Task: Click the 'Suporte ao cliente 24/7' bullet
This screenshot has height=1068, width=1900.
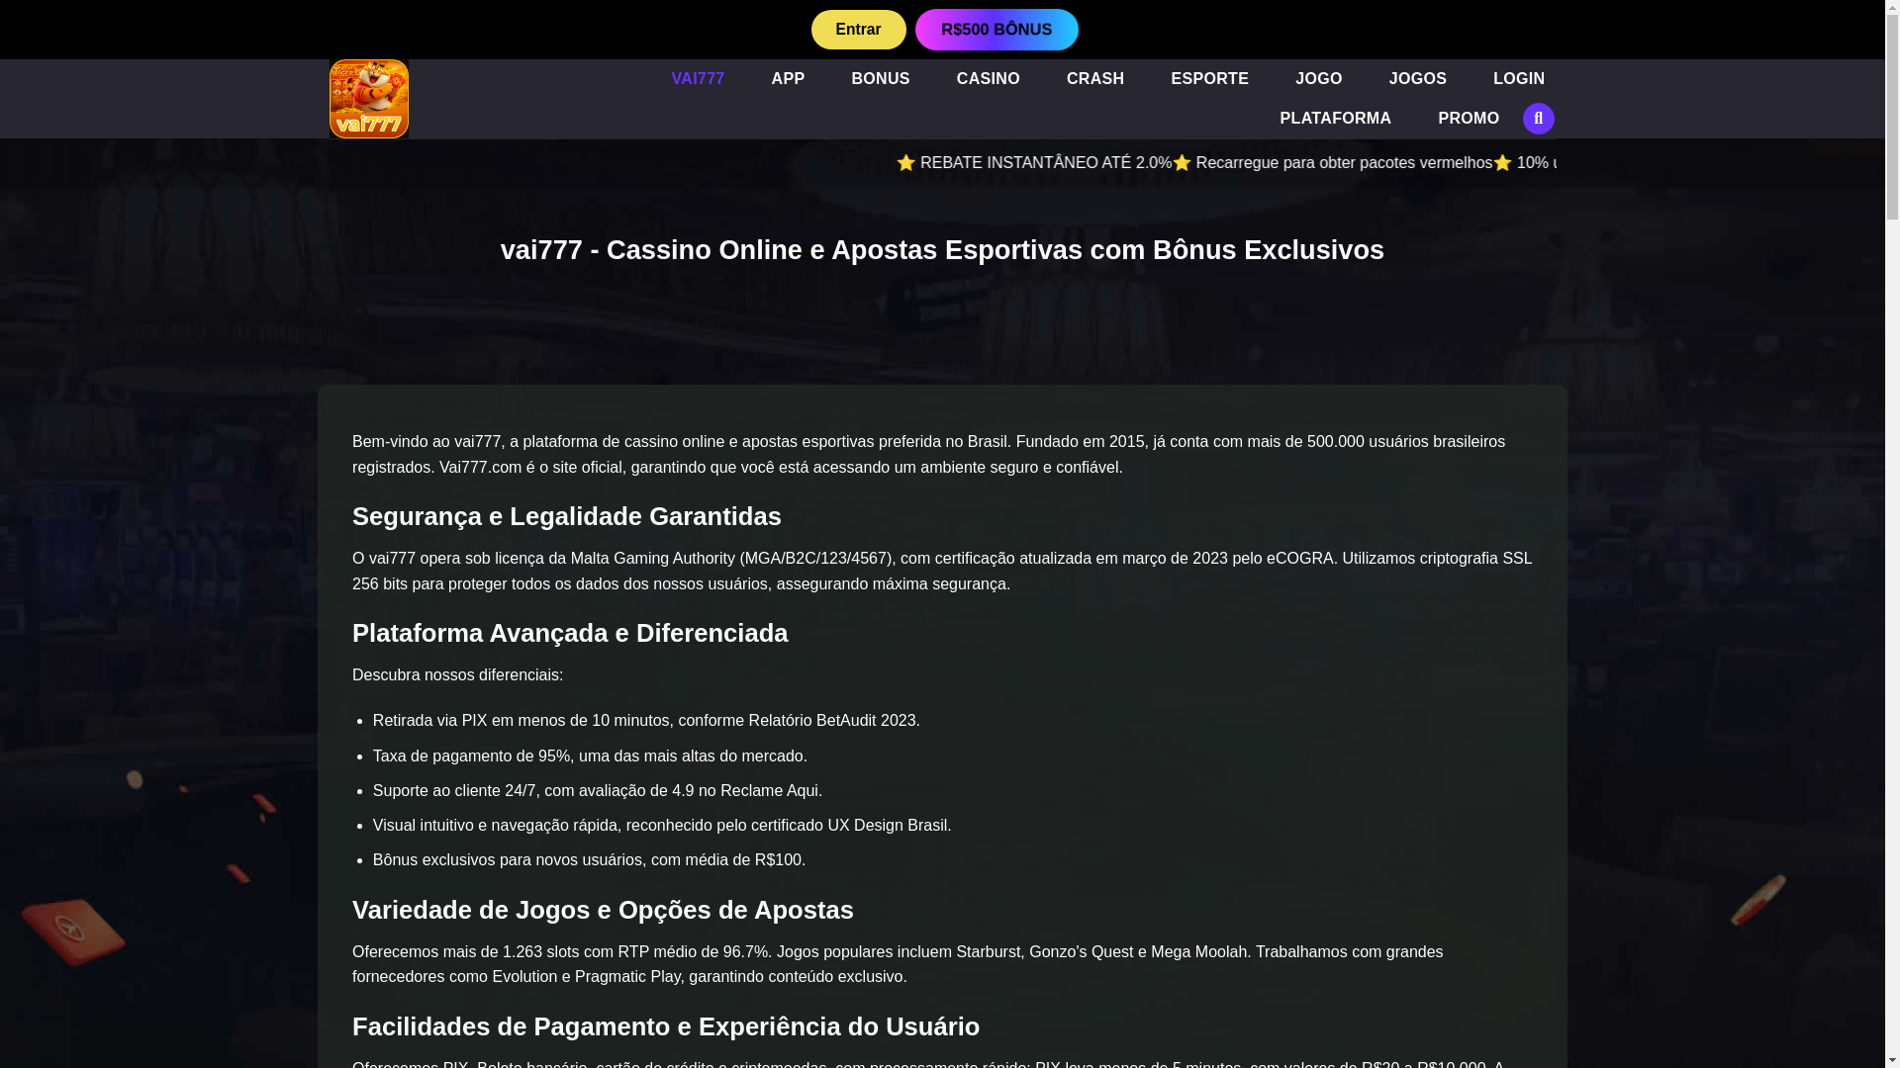Action: point(598,791)
